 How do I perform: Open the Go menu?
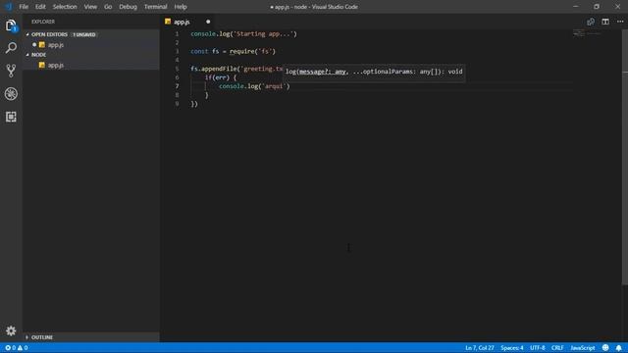coord(108,7)
